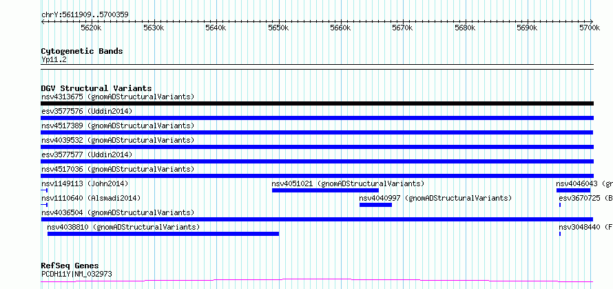Click the blue bar under esv3577577
613x289 pixels.
point(317,161)
